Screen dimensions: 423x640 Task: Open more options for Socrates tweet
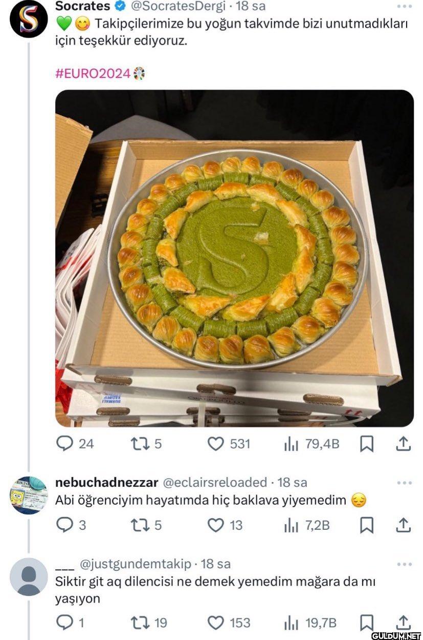tap(404, 7)
